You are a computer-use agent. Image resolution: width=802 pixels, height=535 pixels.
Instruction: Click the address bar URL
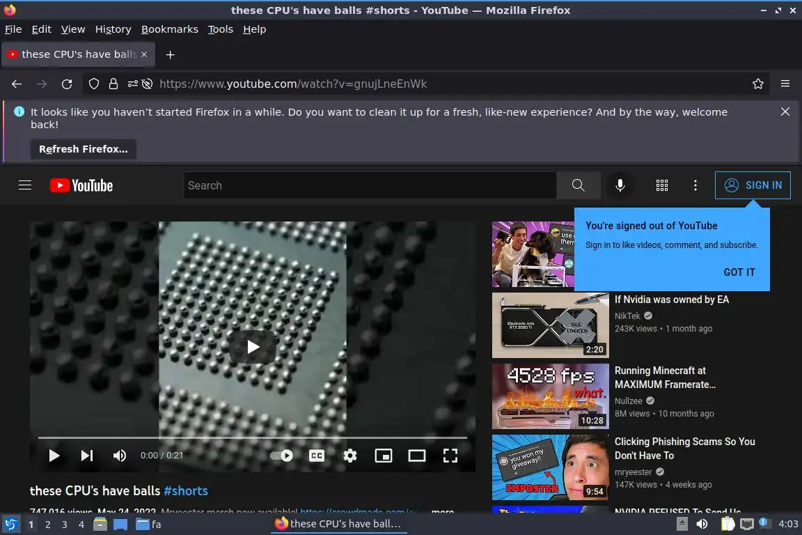pyautogui.click(x=293, y=84)
